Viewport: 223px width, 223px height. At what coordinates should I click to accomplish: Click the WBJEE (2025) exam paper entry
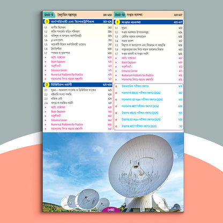pyautogui.click(x=140, y=113)
